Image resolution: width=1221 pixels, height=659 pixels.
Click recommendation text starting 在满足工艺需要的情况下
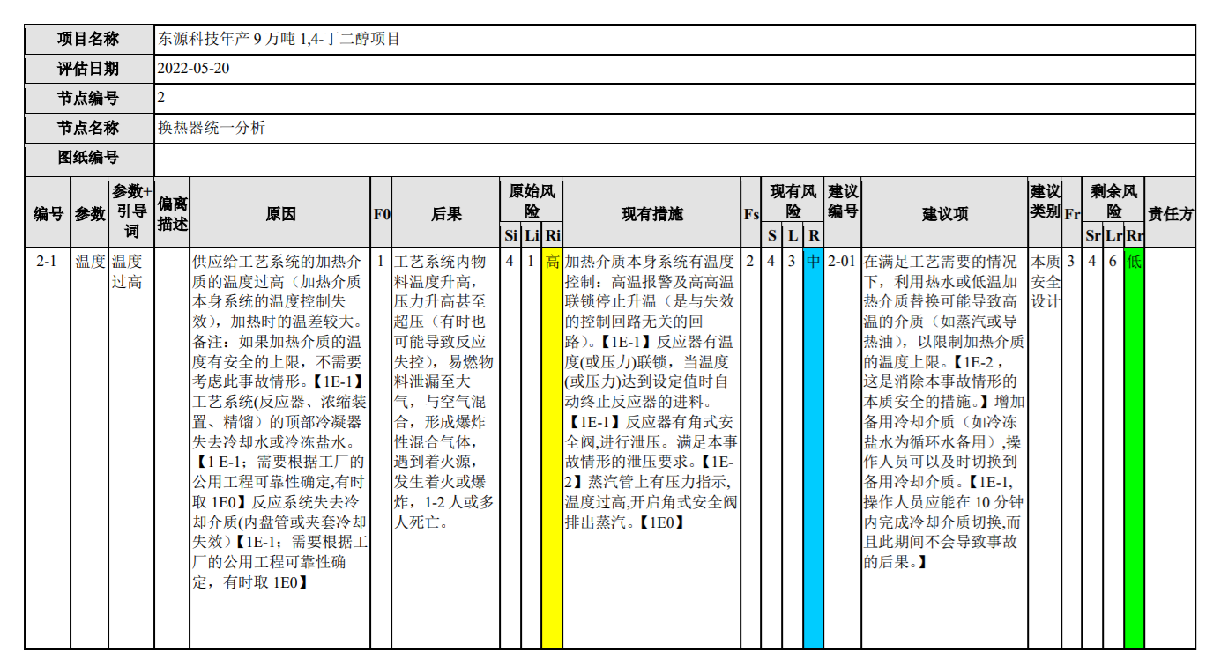[x=943, y=411]
